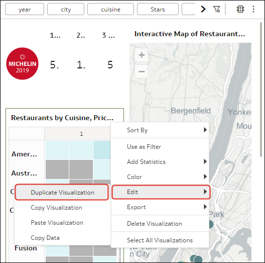Select Duplicate Visualization option
Image resolution: width=265 pixels, height=263 pixels.
(x=62, y=193)
